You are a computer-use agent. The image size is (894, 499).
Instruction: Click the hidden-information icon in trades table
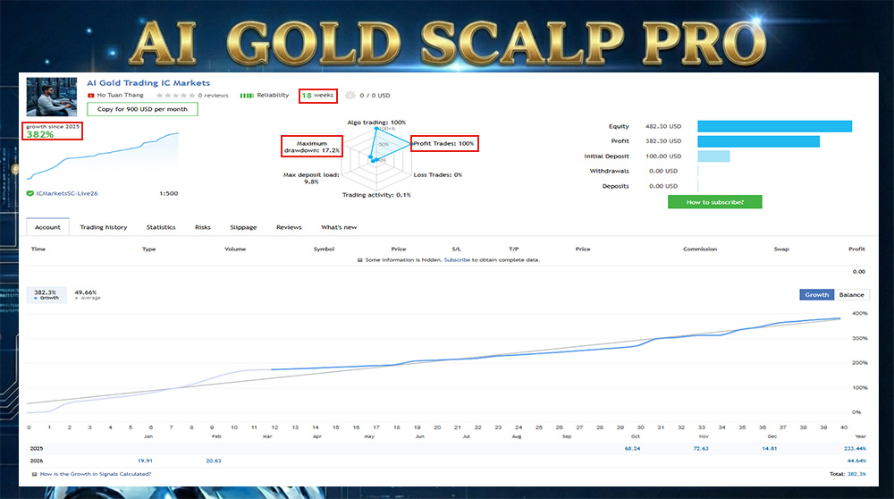coord(359,260)
